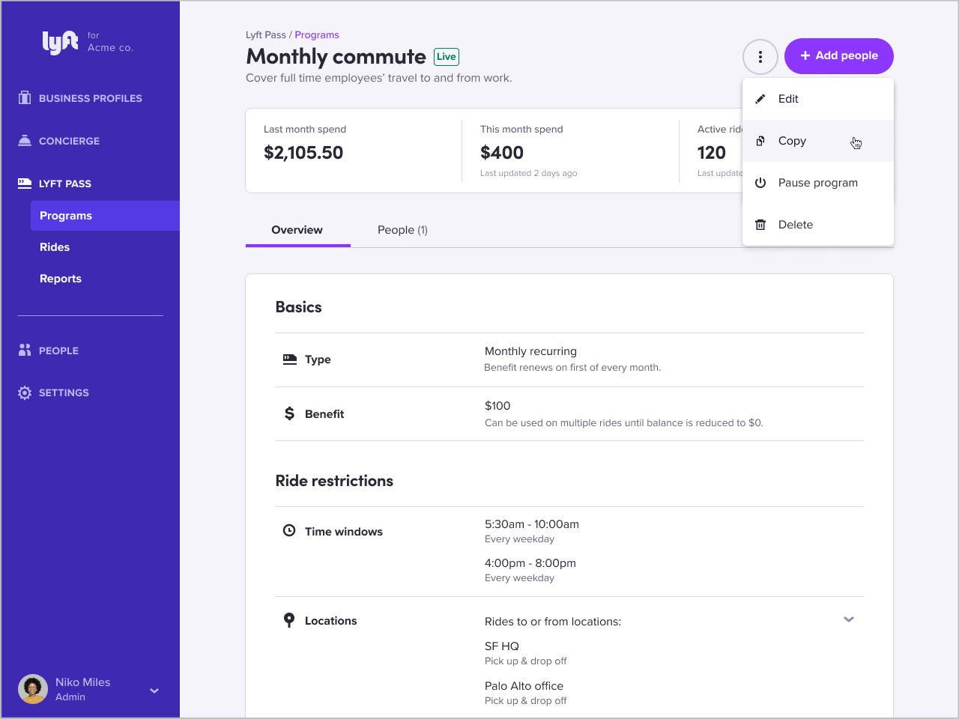Choose Edit from the options menu

818,99
